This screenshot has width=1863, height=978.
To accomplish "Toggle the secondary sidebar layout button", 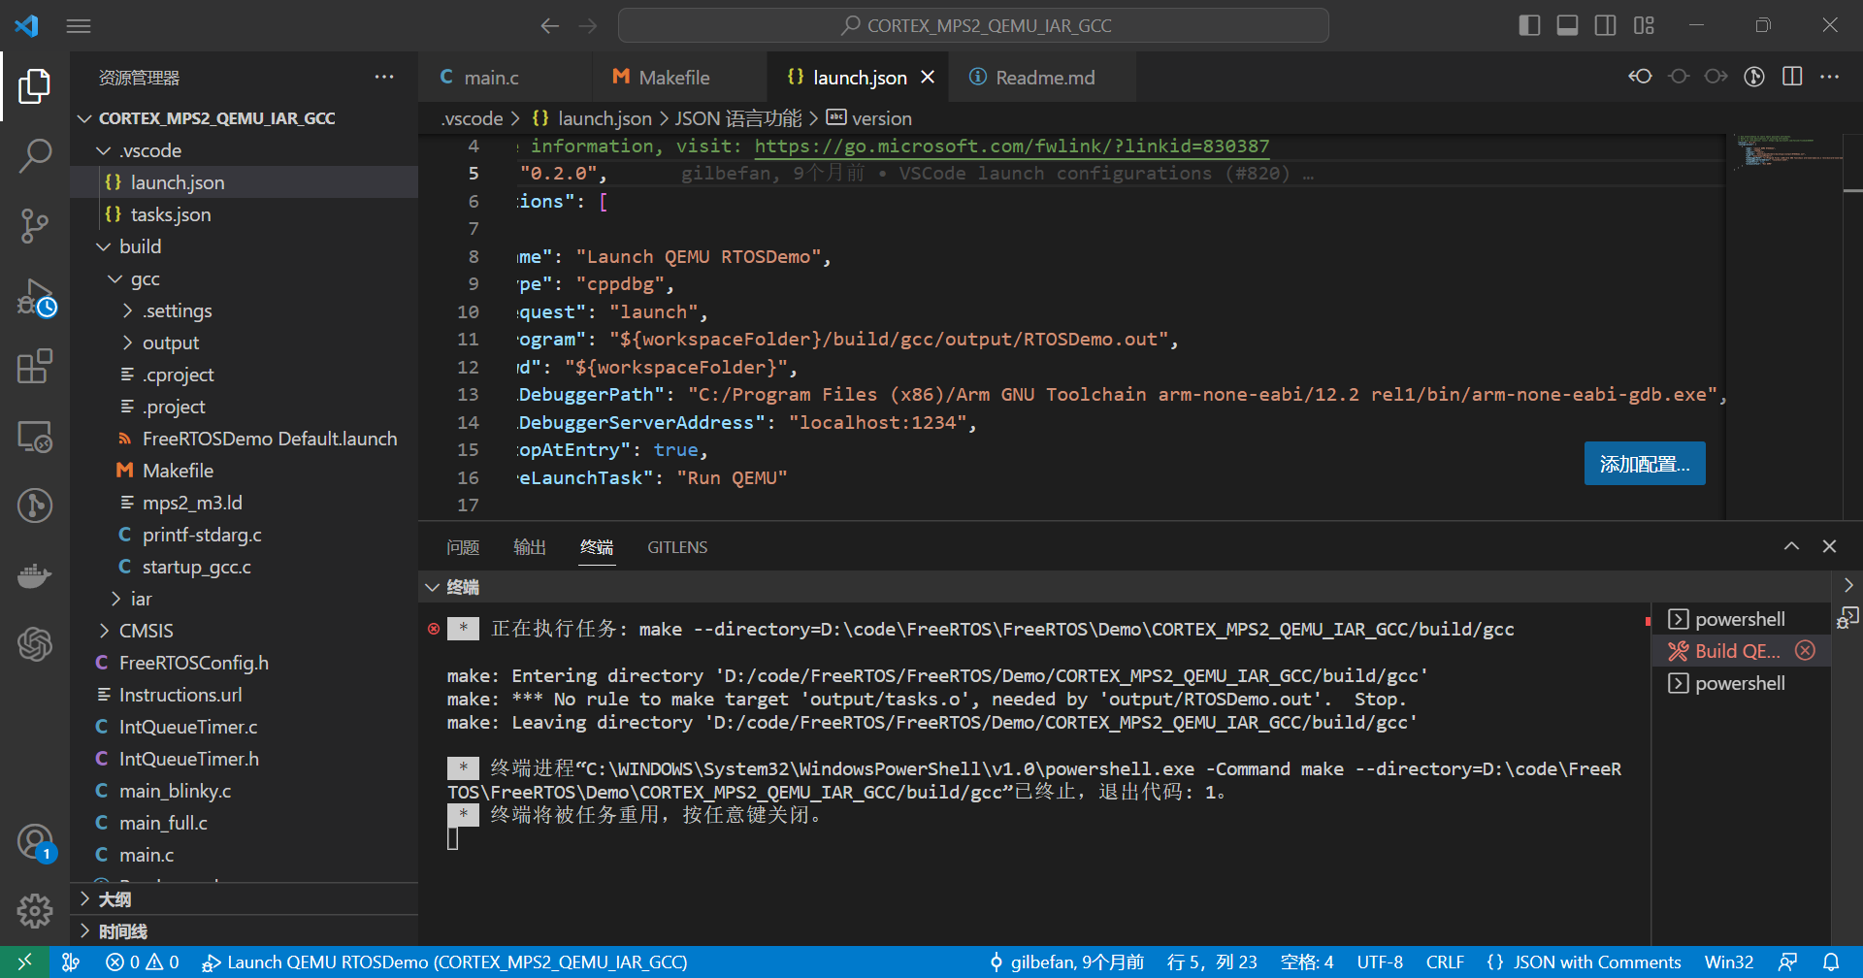I will [1606, 25].
